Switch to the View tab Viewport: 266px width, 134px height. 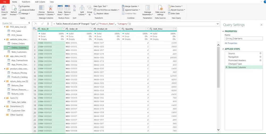52,2
